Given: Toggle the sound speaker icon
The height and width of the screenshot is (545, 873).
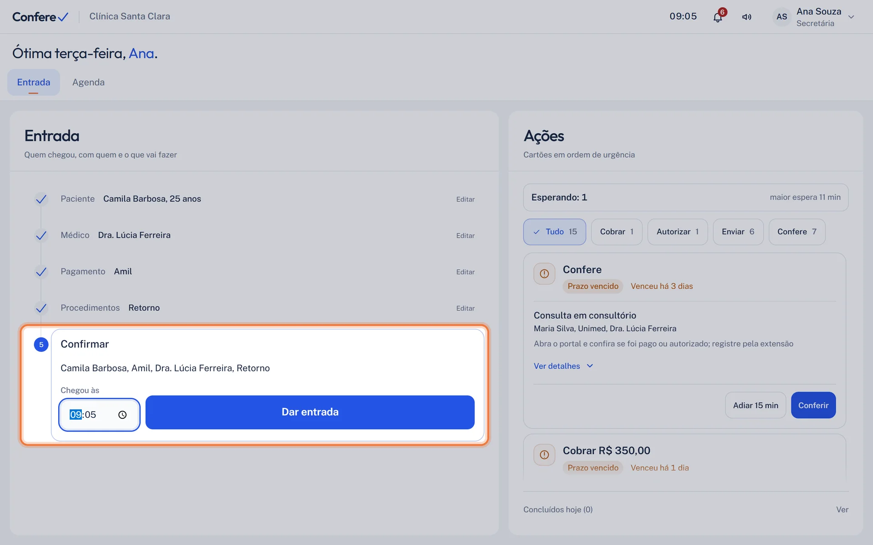Looking at the screenshot, I should (x=747, y=17).
